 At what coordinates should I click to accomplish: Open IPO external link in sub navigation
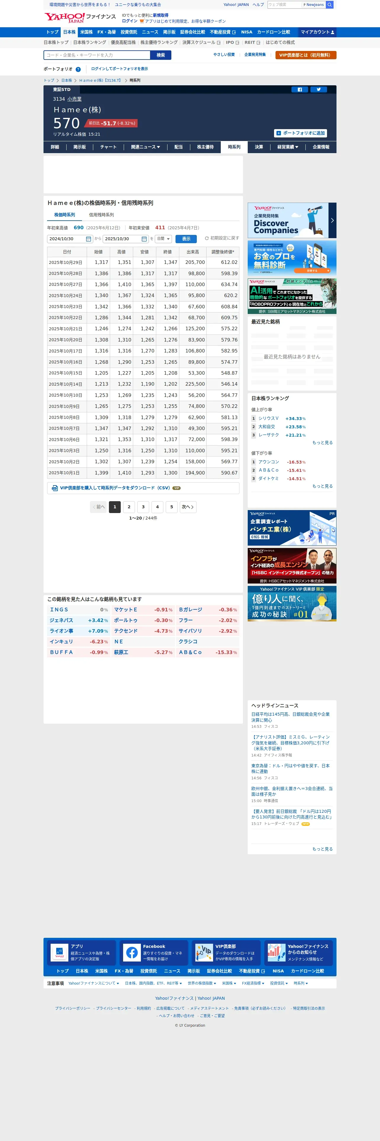(x=232, y=43)
